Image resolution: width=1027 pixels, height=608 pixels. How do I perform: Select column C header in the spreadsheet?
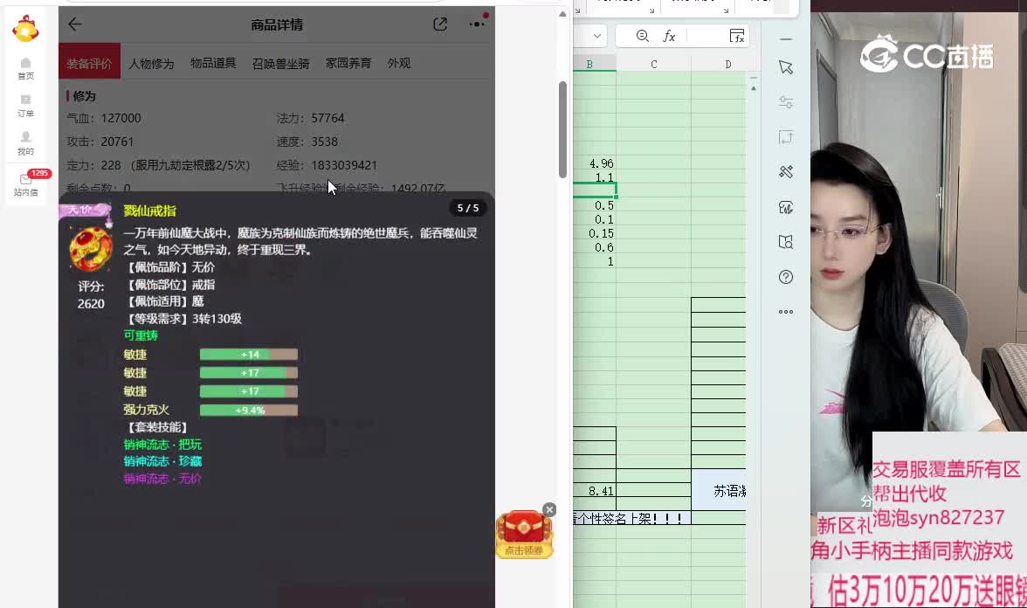pos(653,65)
